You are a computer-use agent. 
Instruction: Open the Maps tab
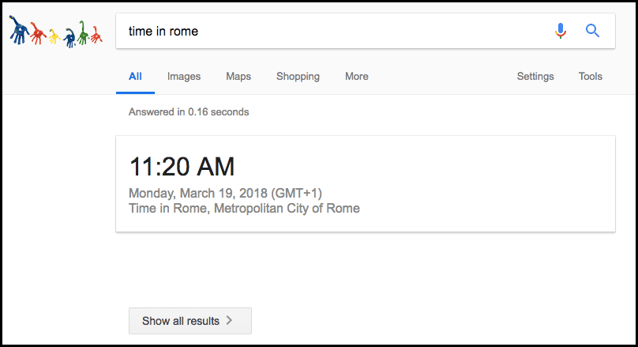click(238, 77)
